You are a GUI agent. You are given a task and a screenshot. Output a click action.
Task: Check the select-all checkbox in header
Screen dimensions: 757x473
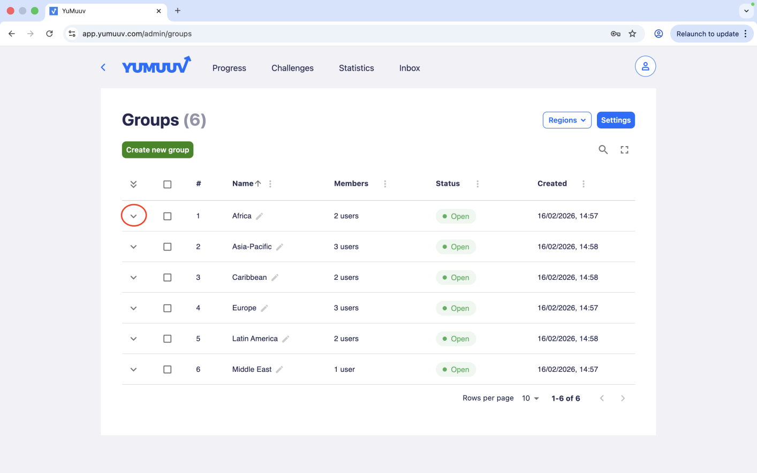point(168,184)
